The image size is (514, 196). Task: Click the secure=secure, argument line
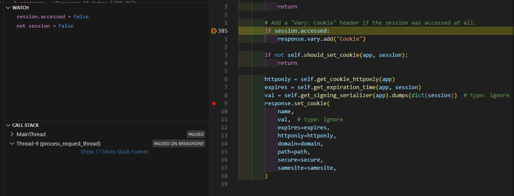point(300,160)
